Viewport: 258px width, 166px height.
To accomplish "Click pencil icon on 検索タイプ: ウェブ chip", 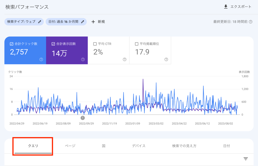I will [x=40, y=22].
